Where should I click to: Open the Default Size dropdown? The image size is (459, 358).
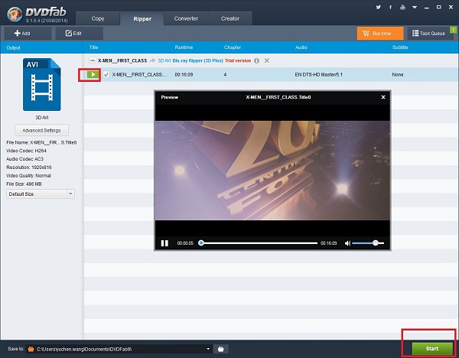pyautogui.click(x=41, y=194)
